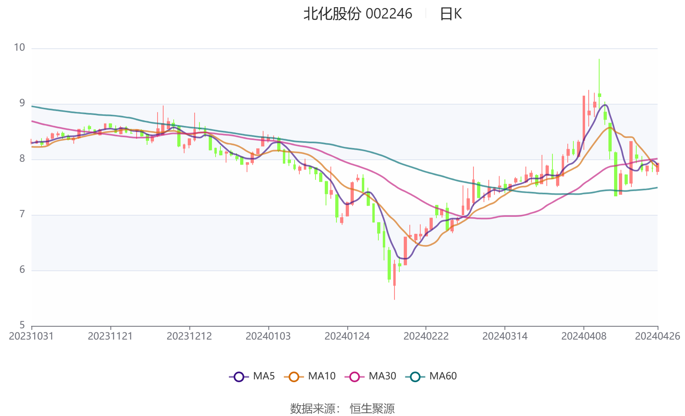Toggle the MA10 legend marker

(x=294, y=377)
